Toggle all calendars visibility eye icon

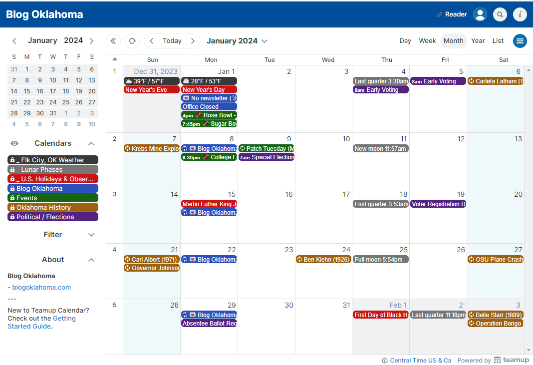click(x=14, y=143)
